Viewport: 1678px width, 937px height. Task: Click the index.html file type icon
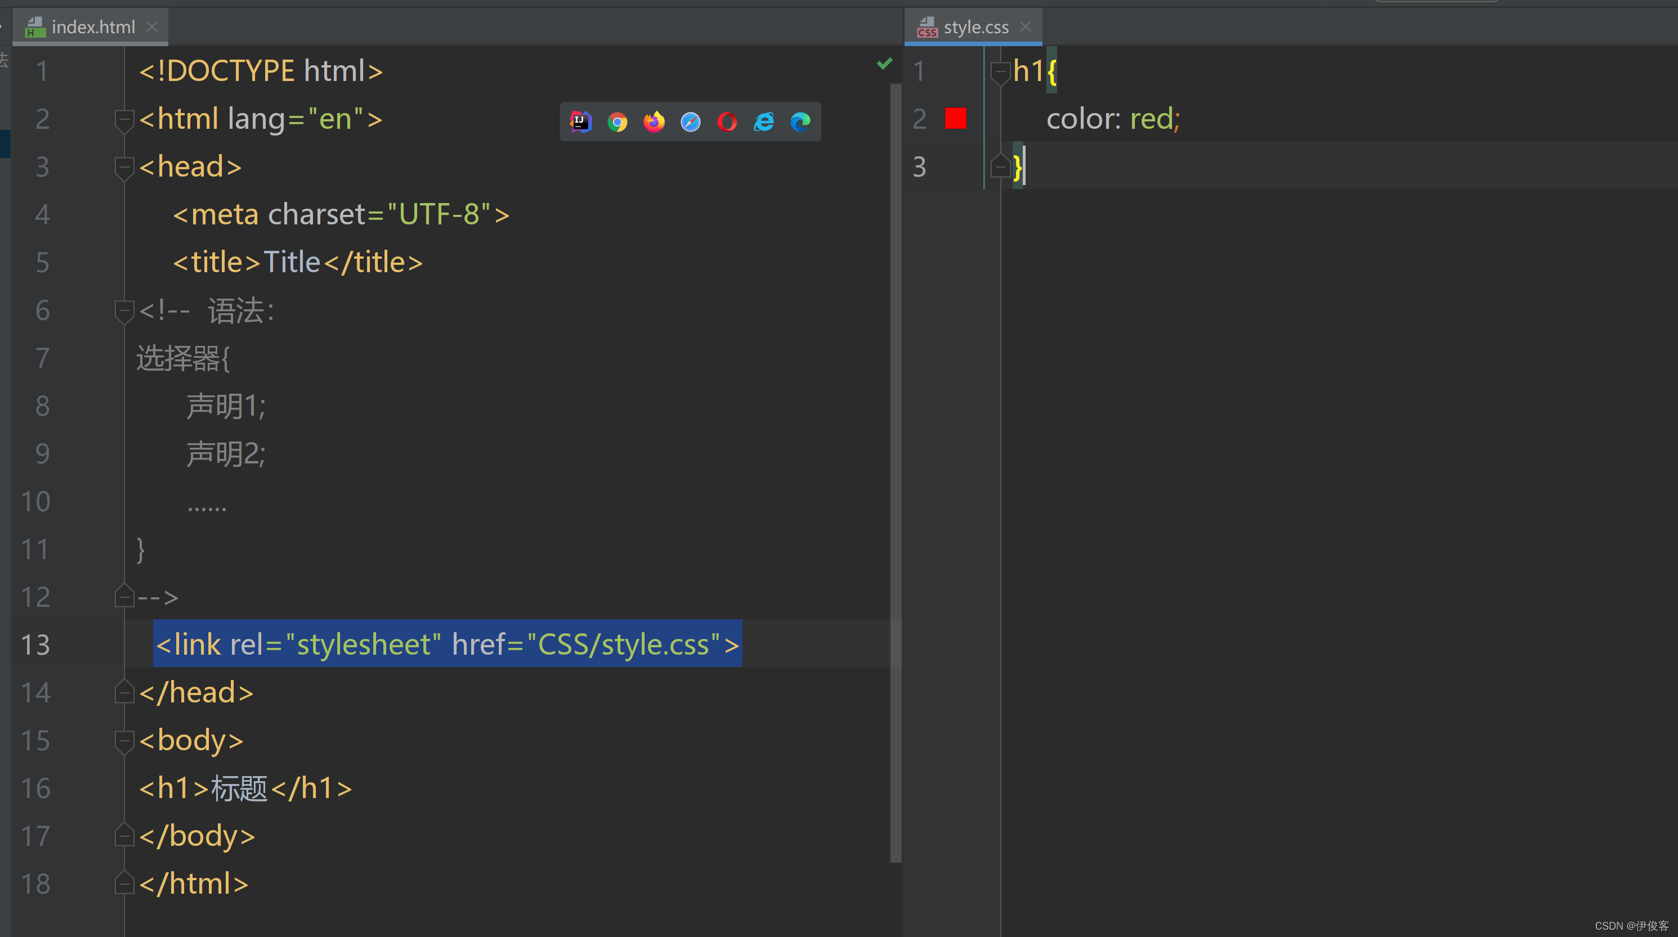pos(35,28)
